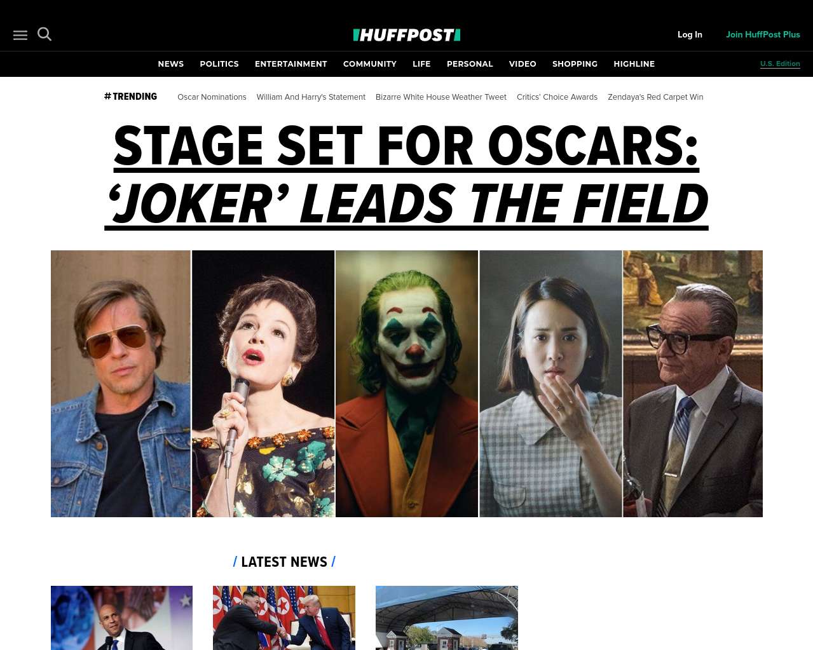Open the Entertainment section

(x=291, y=64)
